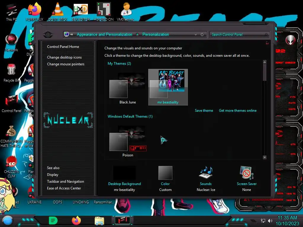Click the Appearance and Personalization breadcrumb
Viewport: 303px width, 227px height.
[x=104, y=34]
